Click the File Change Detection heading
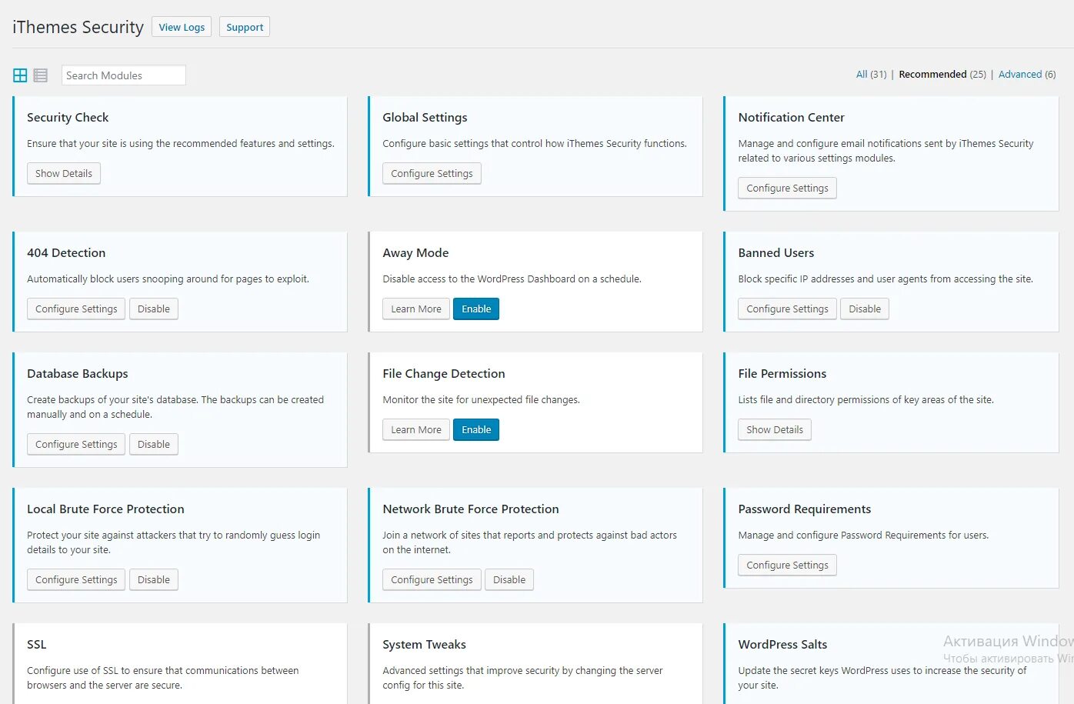This screenshot has height=704, width=1074. (444, 374)
